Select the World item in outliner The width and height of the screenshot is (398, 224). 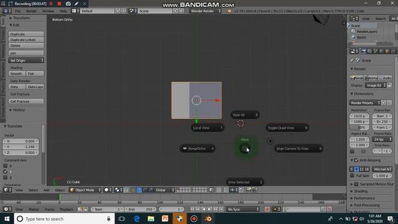pyautogui.click(x=361, y=37)
